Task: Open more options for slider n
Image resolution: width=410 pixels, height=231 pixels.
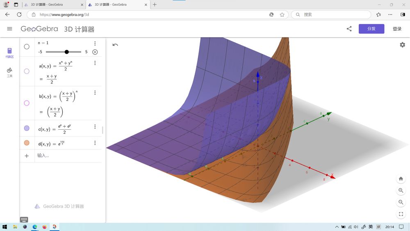Action: click(95, 43)
